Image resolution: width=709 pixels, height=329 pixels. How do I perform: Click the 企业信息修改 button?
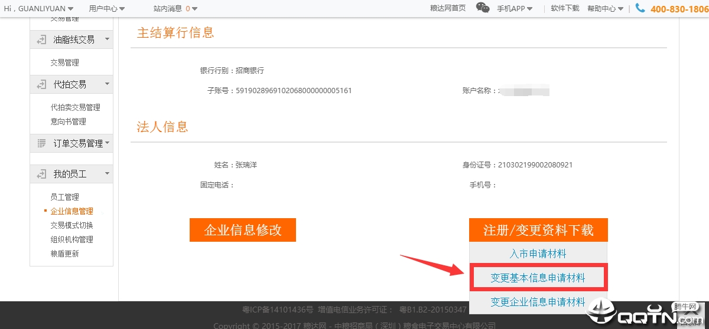(242, 230)
